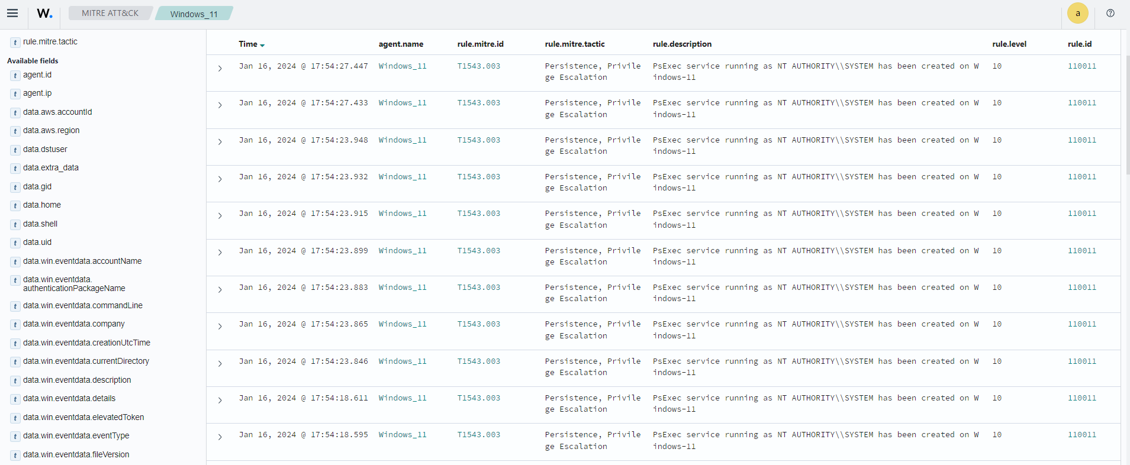
Task: Click type icon next to data.extra_data
Action: click(x=15, y=168)
